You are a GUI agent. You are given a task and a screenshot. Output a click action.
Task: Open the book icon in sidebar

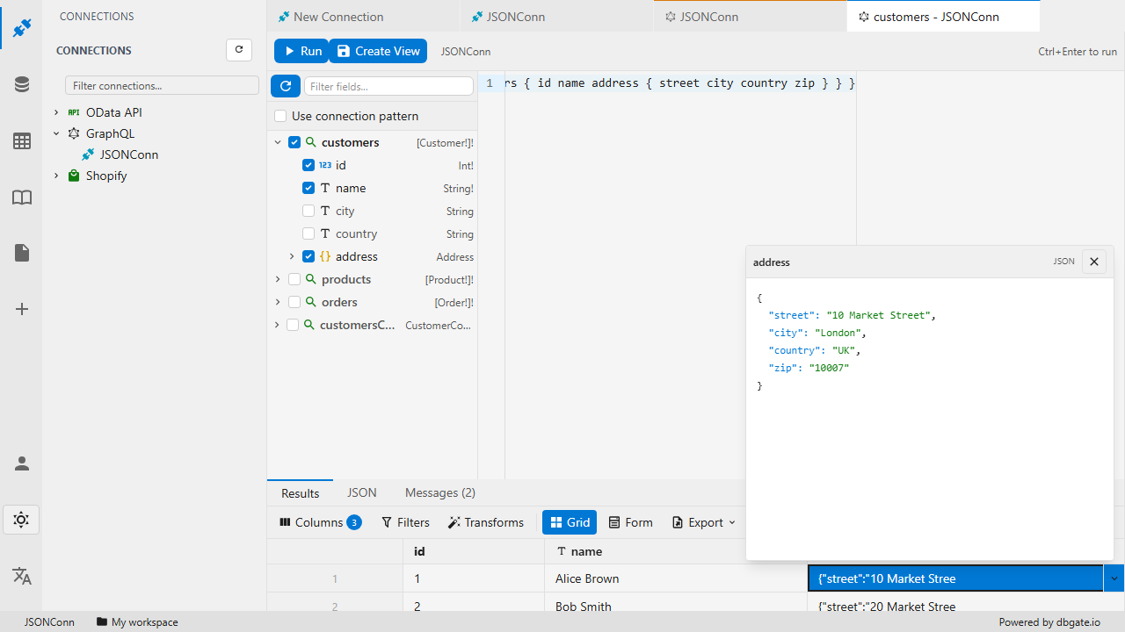[22, 197]
